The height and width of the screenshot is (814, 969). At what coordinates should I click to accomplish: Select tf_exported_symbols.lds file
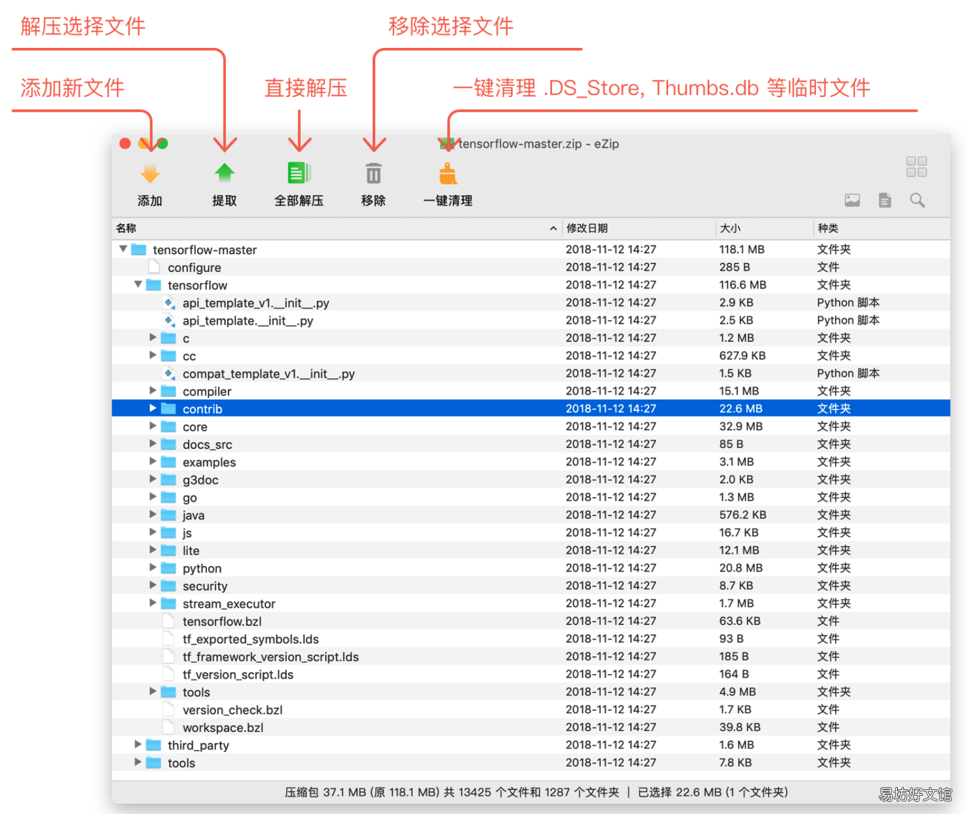(x=531, y=639)
